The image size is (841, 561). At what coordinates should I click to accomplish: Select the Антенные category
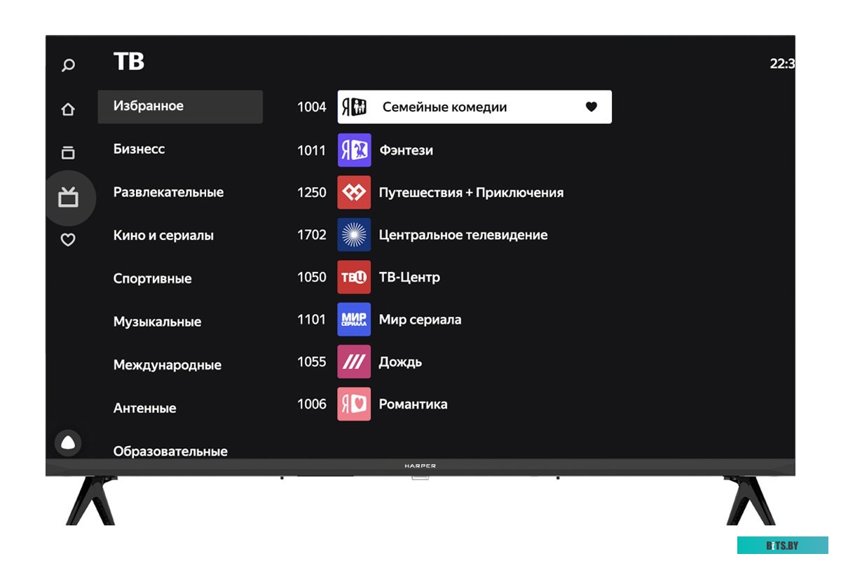(x=145, y=408)
